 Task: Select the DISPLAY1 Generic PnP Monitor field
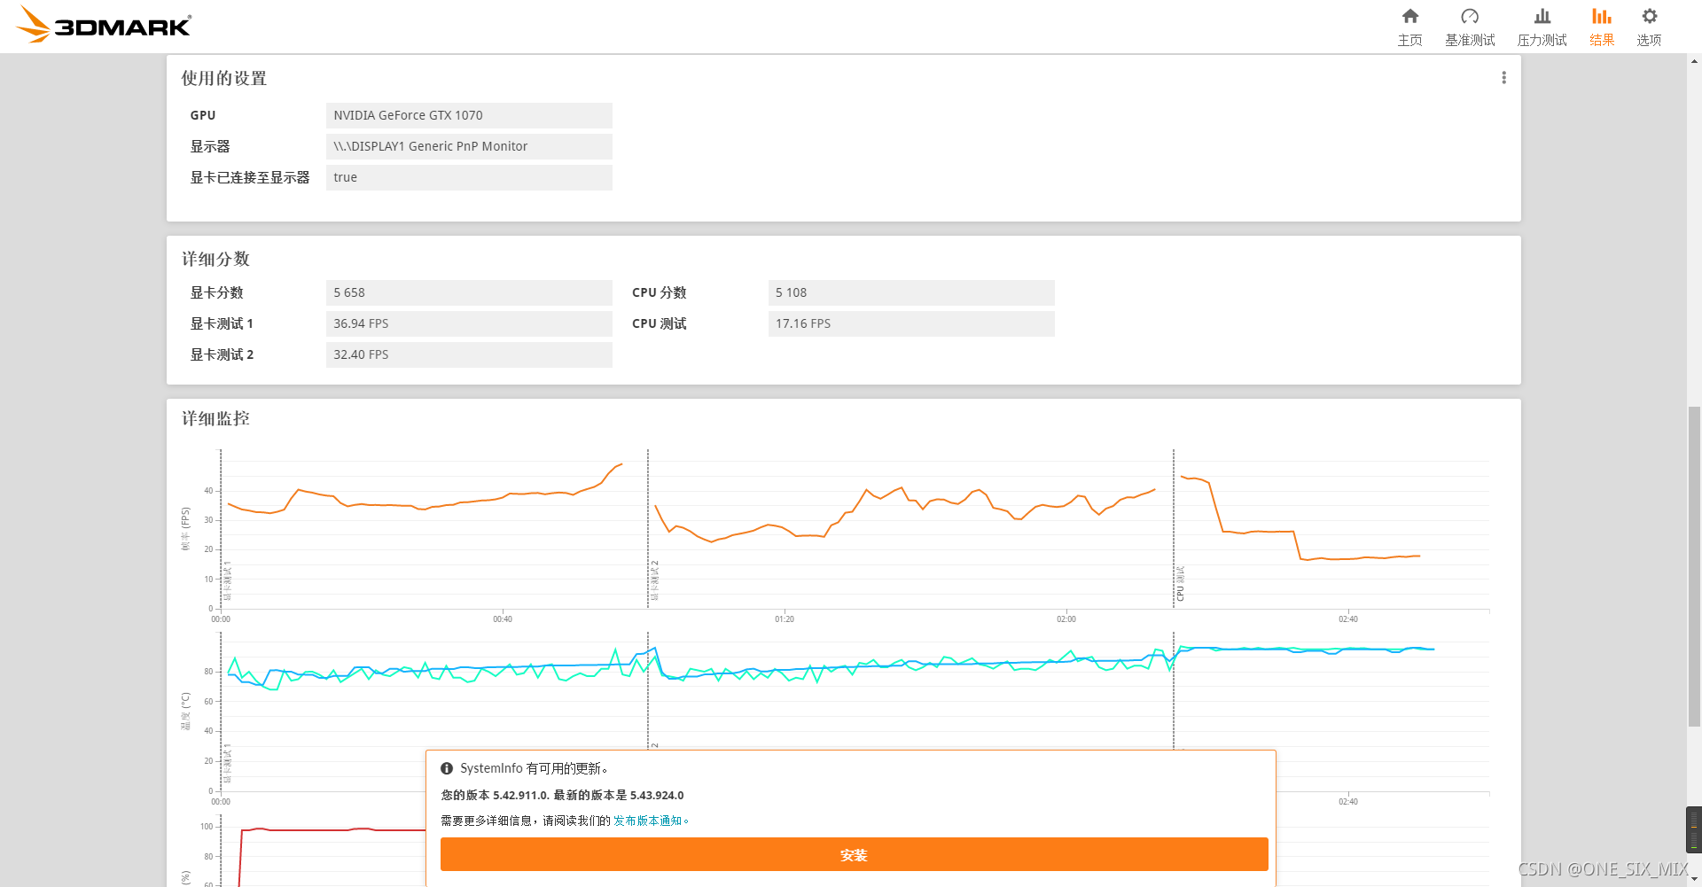tap(469, 146)
